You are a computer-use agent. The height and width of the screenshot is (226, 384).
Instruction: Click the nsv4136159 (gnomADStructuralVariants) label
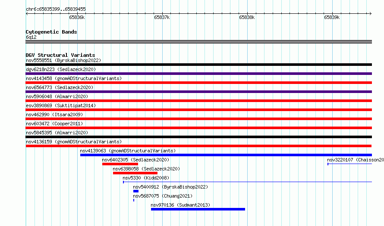click(74, 142)
